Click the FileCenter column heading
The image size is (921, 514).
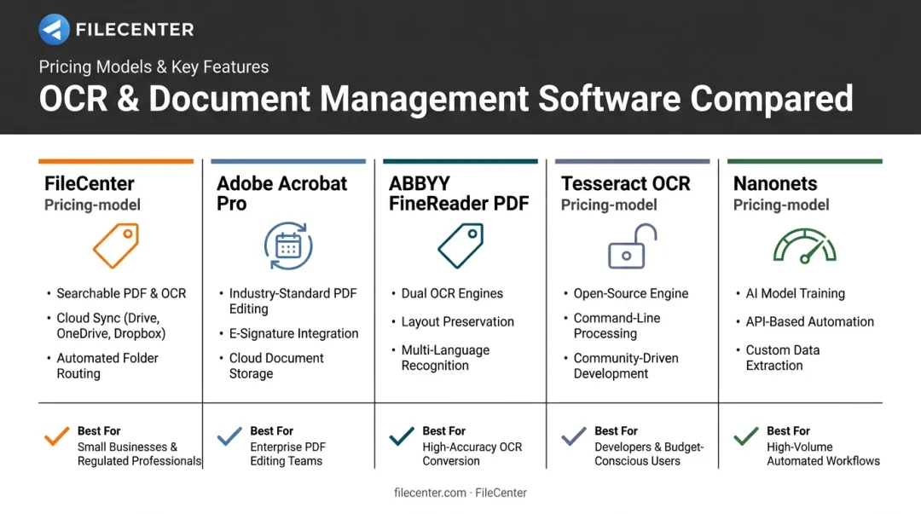pyautogui.click(x=90, y=183)
